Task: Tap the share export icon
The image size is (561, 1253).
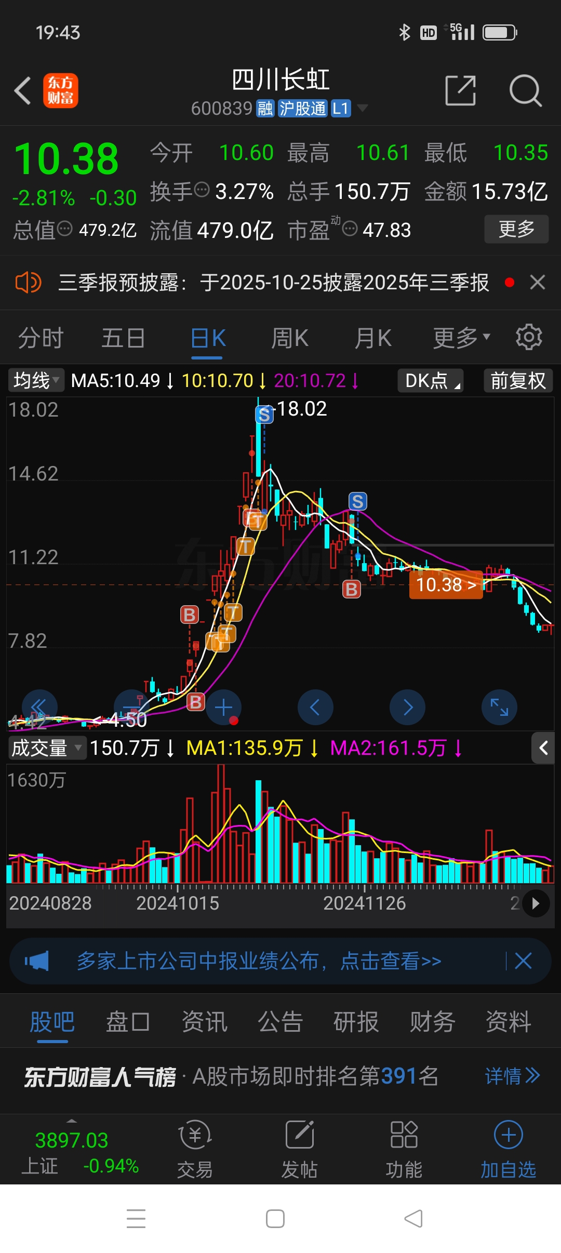Action: click(461, 90)
